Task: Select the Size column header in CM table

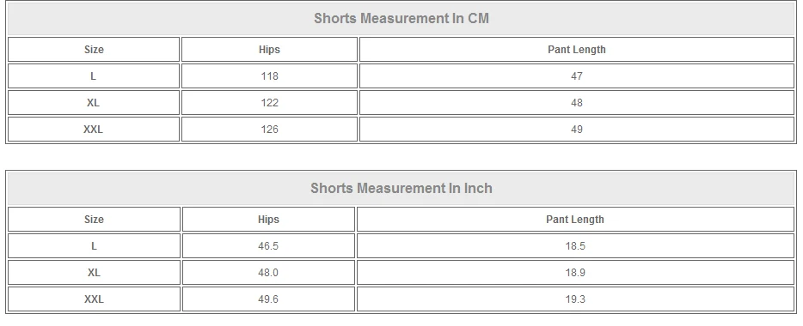Action: point(94,50)
